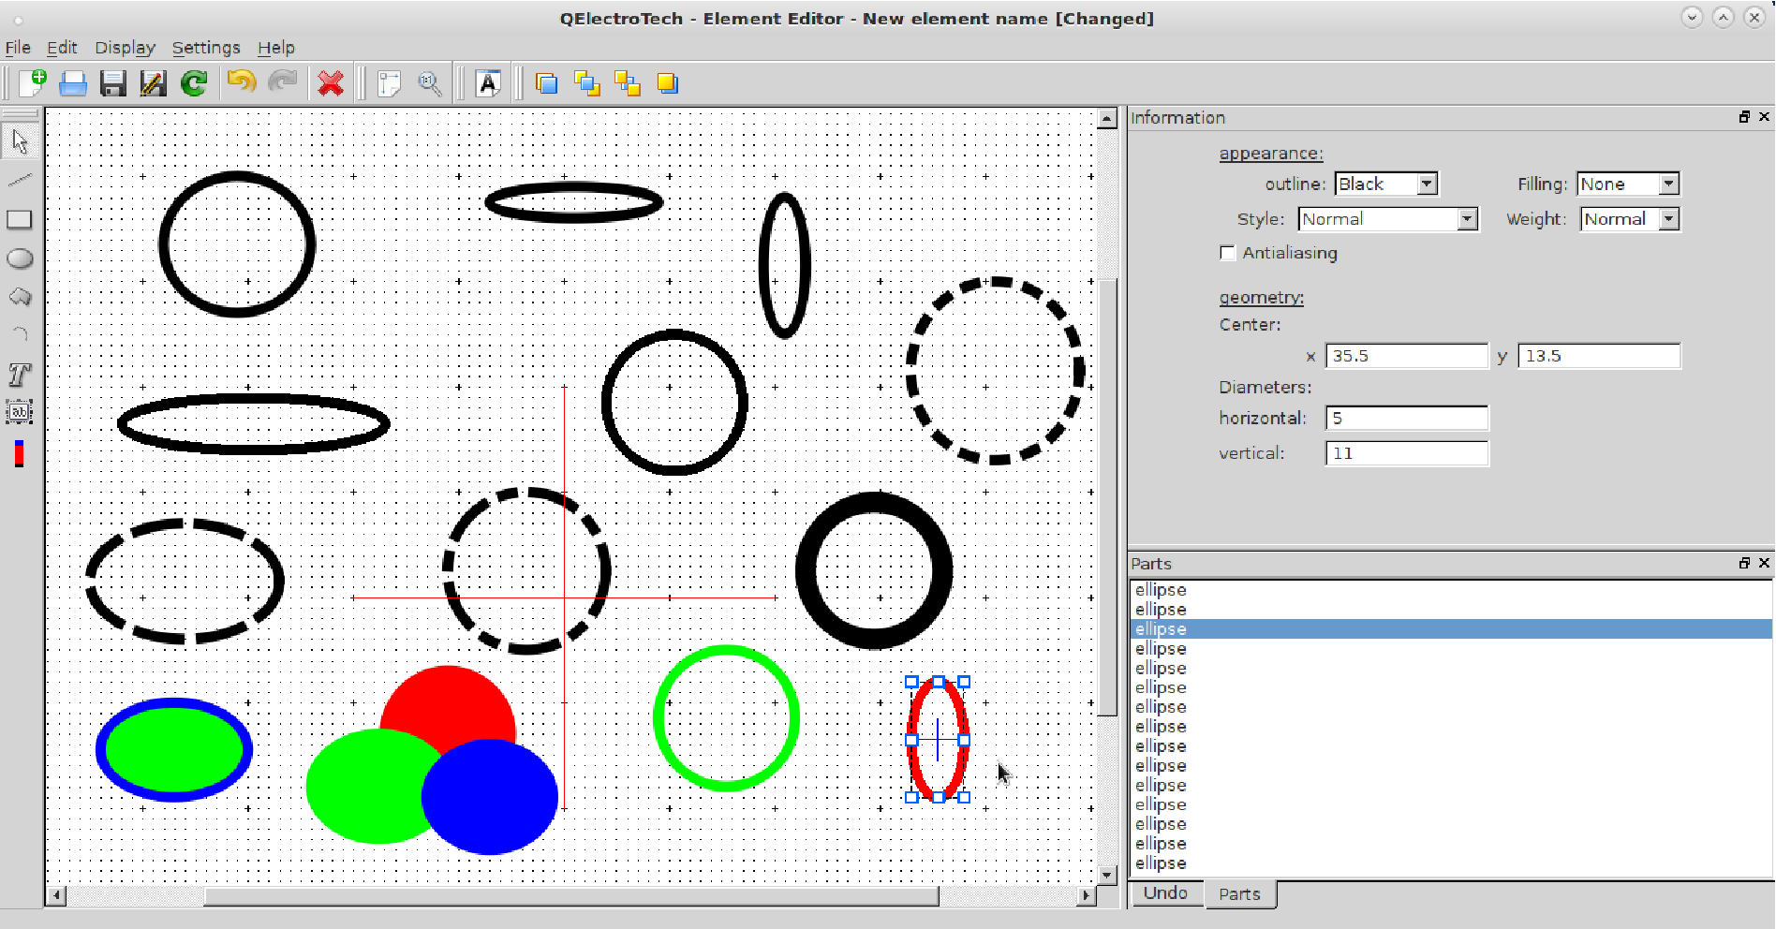Open the outline color dropdown
This screenshot has height=929, width=1776.
1386,184
